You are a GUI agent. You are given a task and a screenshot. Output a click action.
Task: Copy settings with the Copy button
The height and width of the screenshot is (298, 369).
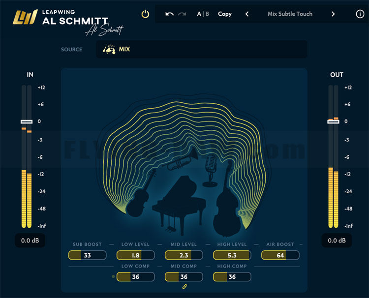pos(225,14)
